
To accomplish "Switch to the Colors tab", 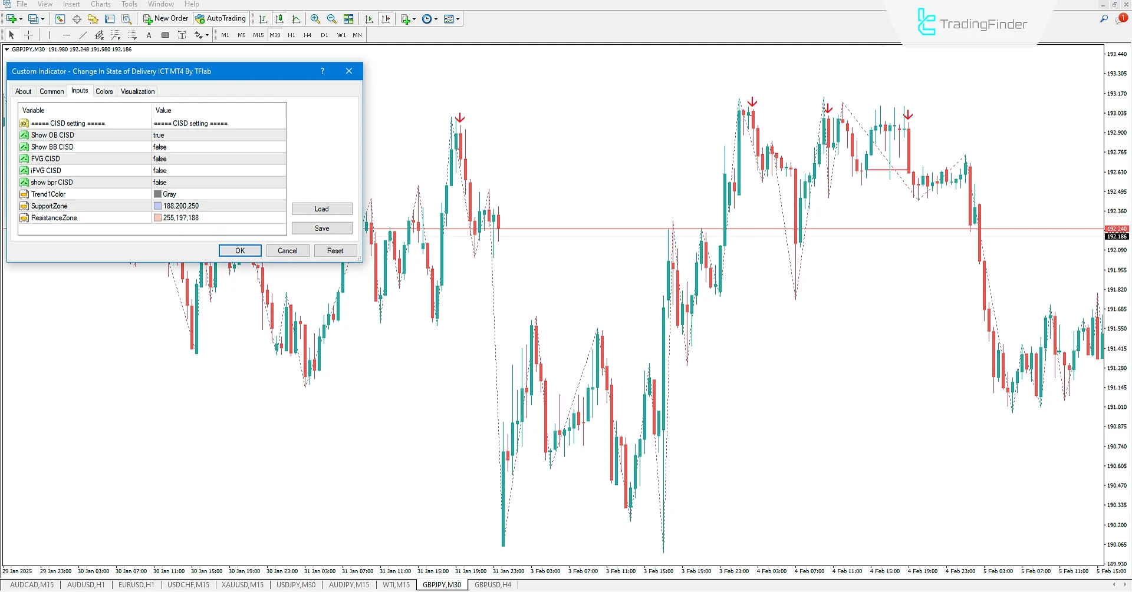I will tap(104, 91).
